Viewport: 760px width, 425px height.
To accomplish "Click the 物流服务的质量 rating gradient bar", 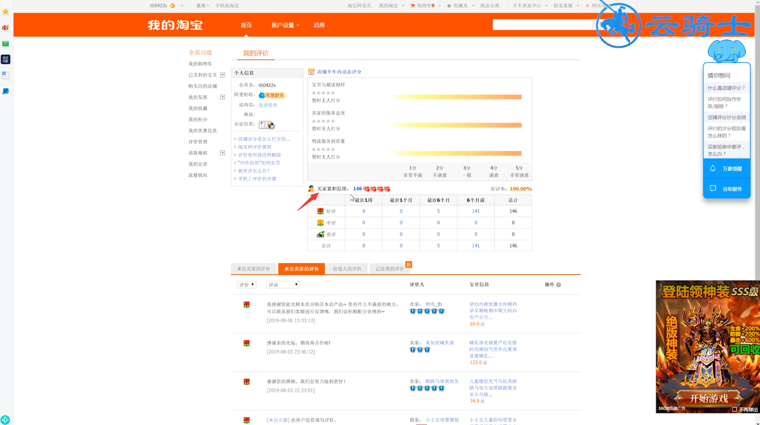I will [x=454, y=154].
